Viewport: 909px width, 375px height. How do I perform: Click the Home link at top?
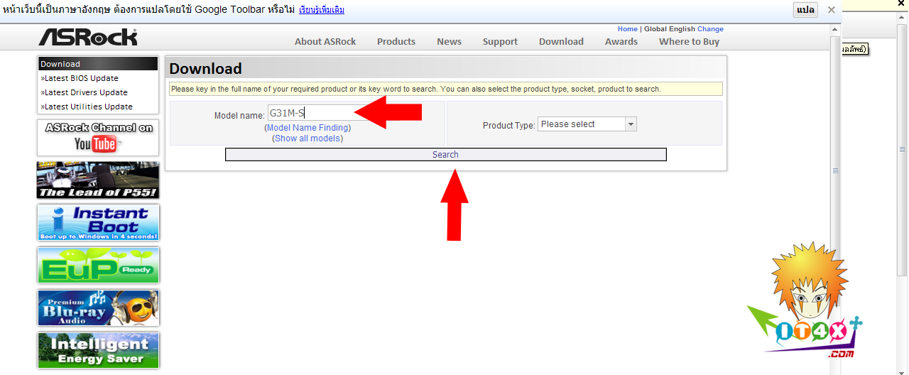(628, 29)
